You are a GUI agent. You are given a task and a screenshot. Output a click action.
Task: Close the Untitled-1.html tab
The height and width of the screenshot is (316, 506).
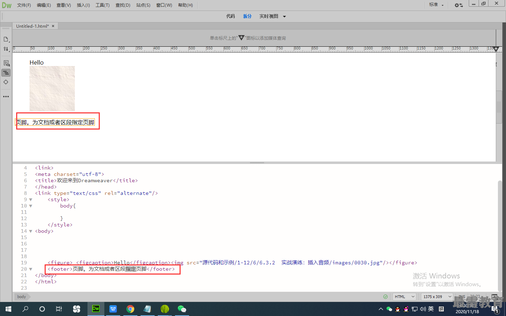coord(53,26)
